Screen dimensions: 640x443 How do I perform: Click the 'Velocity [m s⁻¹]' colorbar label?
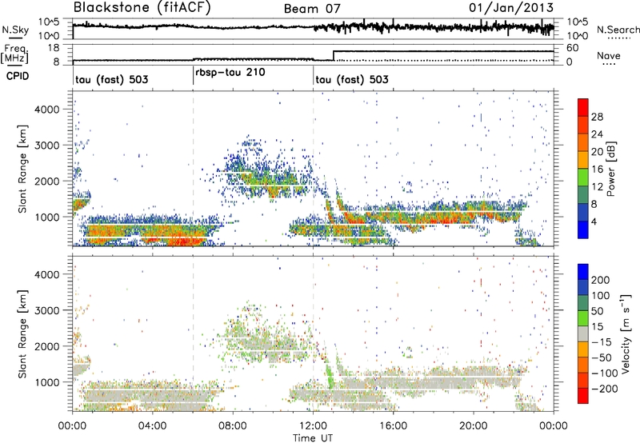tap(626, 333)
